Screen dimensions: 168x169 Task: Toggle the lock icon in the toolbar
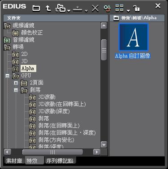(136, 8)
